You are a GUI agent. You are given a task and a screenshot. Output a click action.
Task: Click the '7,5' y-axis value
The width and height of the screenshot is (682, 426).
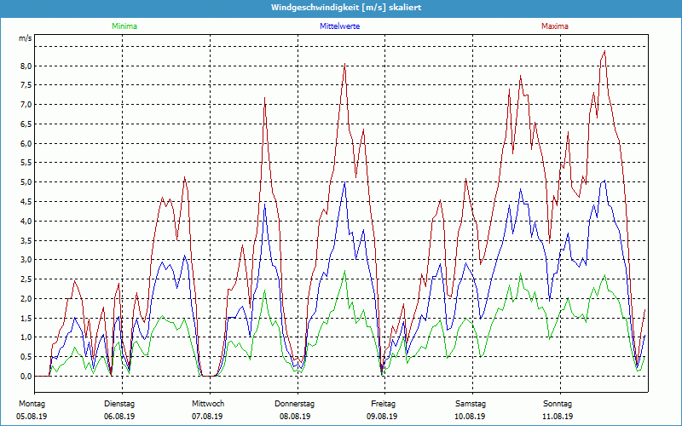click(26, 85)
